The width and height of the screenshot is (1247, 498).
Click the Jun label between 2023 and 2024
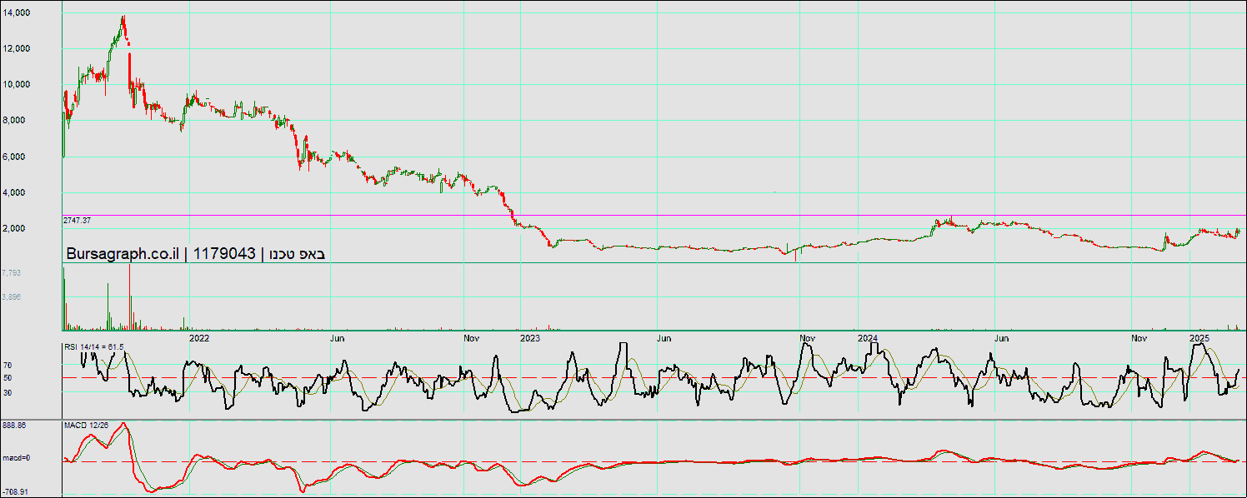(x=664, y=339)
